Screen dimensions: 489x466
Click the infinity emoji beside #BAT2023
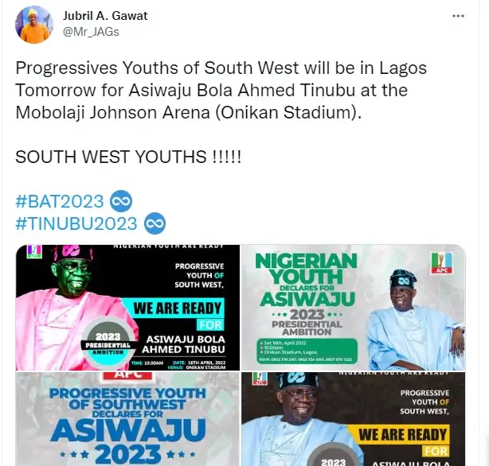[121, 201]
